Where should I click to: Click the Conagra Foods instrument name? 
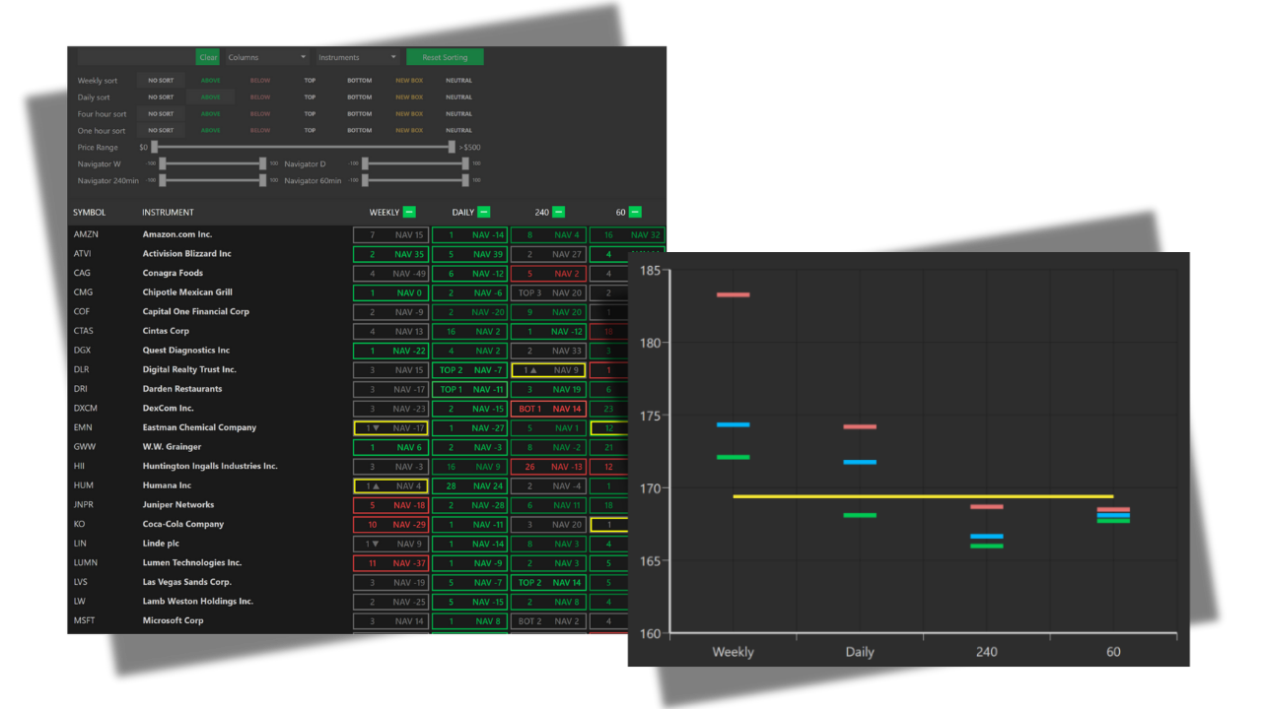(173, 273)
